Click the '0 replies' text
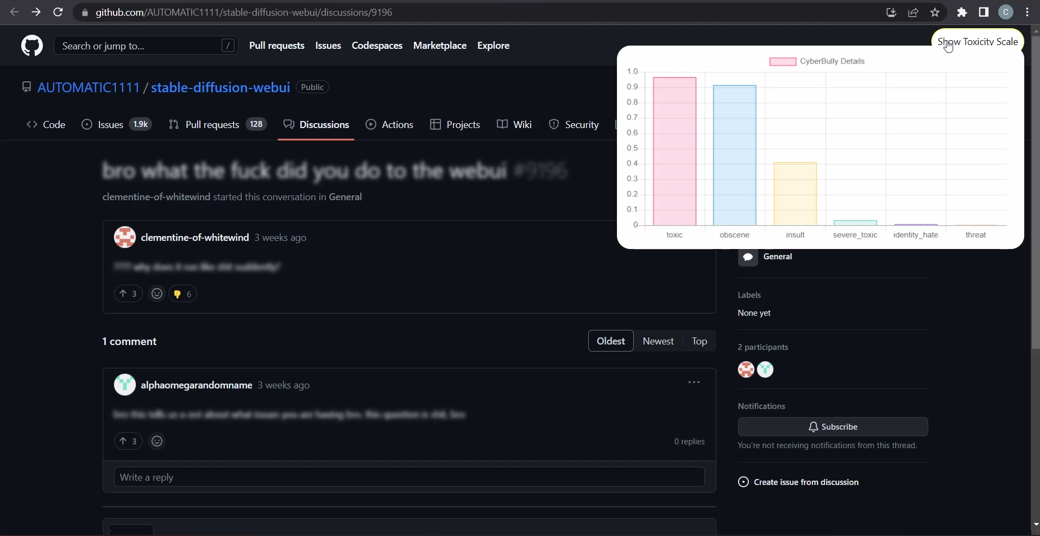The height and width of the screenshot is (536, 1040). tap(689, 441)
